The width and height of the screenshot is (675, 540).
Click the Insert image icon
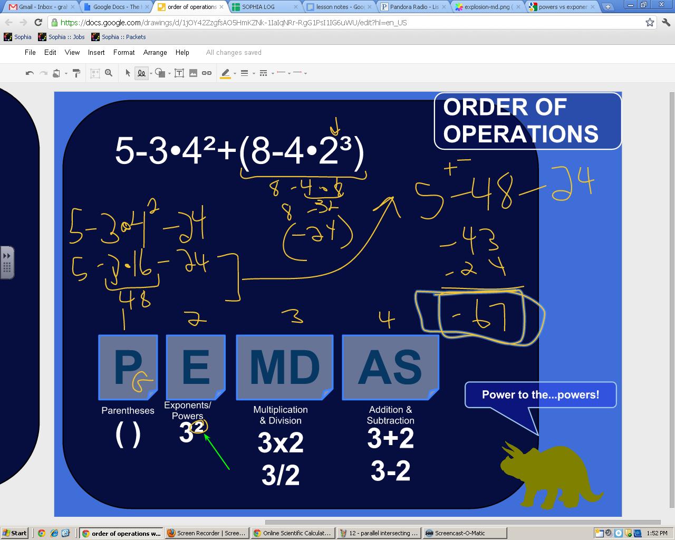193,73
